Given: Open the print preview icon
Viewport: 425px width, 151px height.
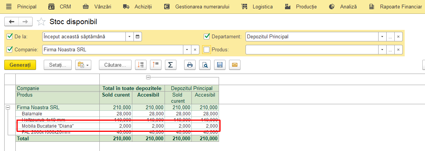Looking at the screenshot, I should click(205, 65).
